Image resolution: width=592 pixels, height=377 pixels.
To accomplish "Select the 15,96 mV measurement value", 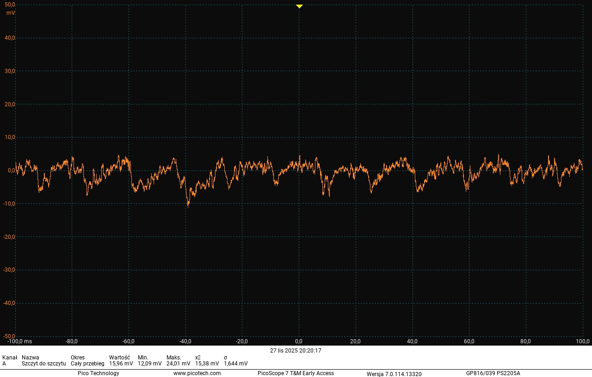I will [121, 364].
